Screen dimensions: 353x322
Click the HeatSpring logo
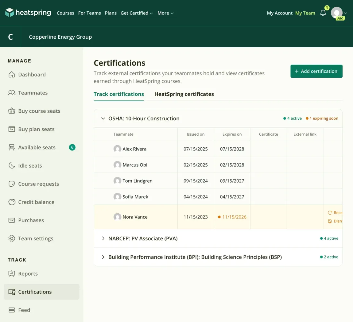tap(28, 13)
